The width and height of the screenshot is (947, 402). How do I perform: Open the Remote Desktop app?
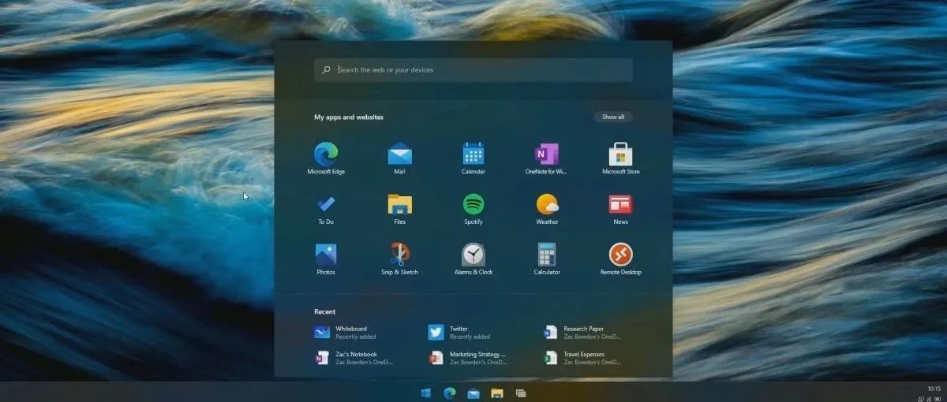point(620,259)
